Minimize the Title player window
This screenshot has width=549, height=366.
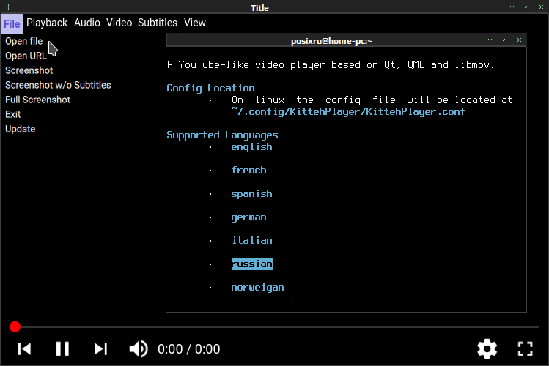(x=512, y=7)
